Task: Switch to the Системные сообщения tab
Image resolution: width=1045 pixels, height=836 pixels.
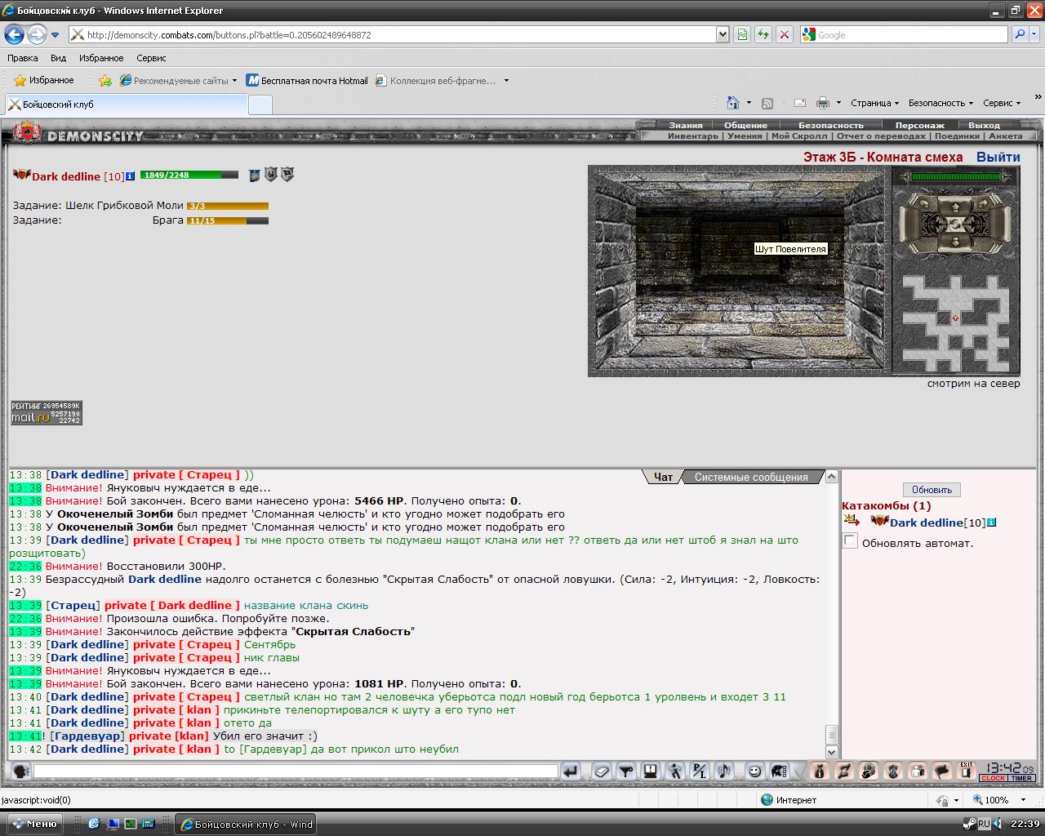Action: [x=751, y=477]
